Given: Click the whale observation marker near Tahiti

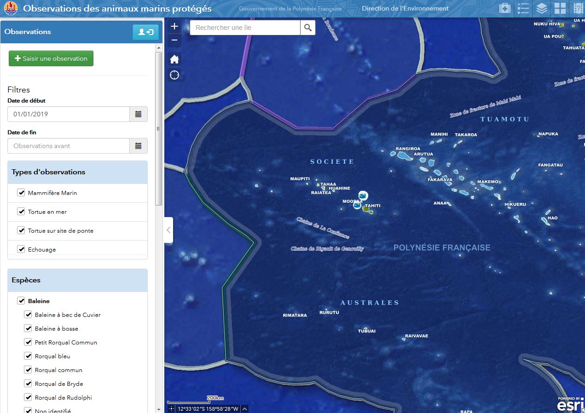Looking at the screenshot, I should tap(363, 195).
